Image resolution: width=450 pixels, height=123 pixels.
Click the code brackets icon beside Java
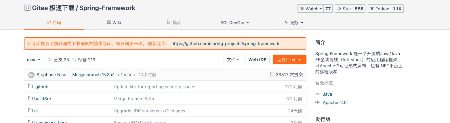pos(317,94)
